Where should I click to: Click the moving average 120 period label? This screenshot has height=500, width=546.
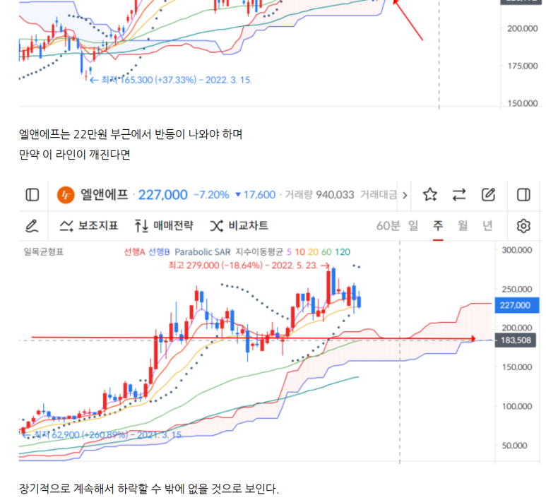pyautogui.click(x=343, y=251)
